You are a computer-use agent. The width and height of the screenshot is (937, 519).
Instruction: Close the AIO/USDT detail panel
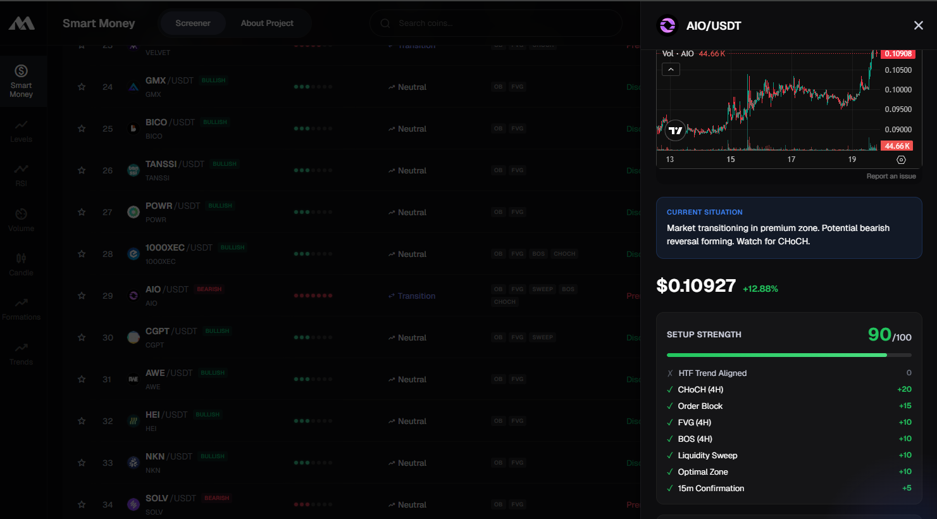(x=918, y=25)
